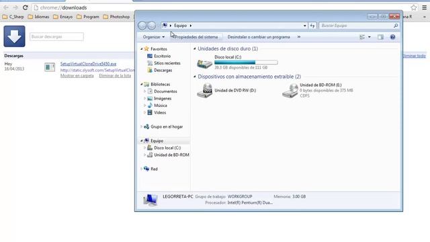Click the Chrome forward arrow
This screenshot has height=242, width=430.
click(15, 7)
